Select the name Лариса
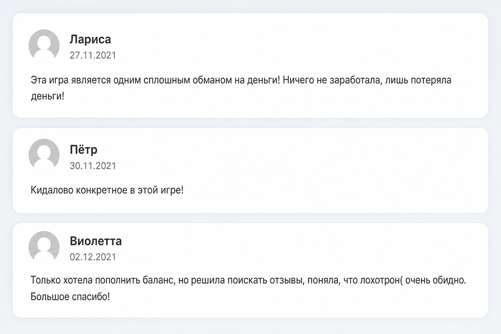This screenshot has height=334, width=501. click(x=90, y=39)
